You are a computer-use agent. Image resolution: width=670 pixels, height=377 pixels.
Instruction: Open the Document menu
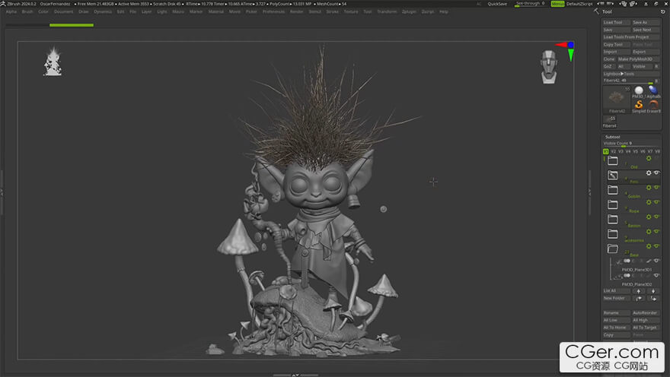pos(64,12)
